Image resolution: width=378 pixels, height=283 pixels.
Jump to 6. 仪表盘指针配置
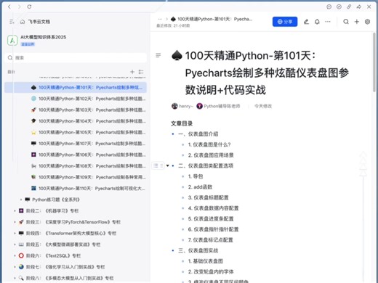213,229
